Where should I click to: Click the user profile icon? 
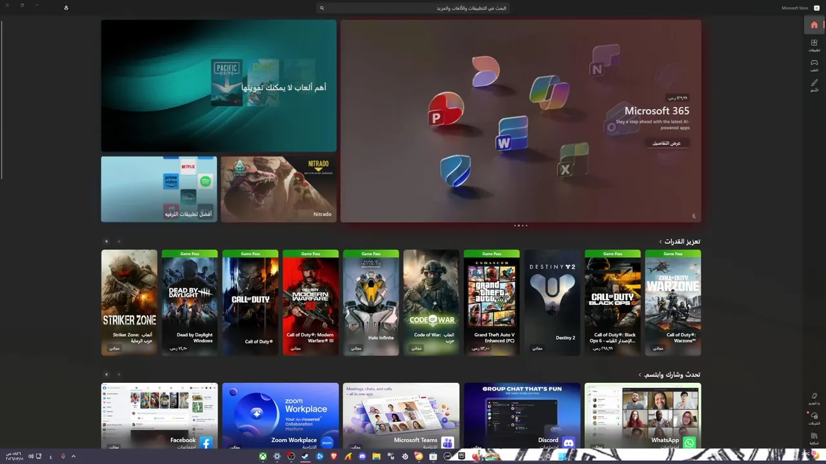[66, 8]
